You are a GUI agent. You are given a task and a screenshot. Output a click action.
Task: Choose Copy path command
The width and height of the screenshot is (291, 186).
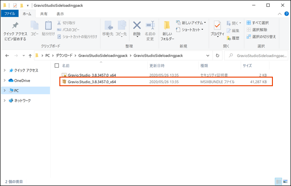68,30
